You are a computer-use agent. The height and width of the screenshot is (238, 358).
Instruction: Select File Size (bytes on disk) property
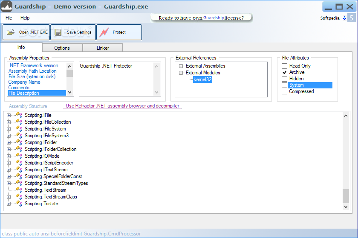[32, 76]
